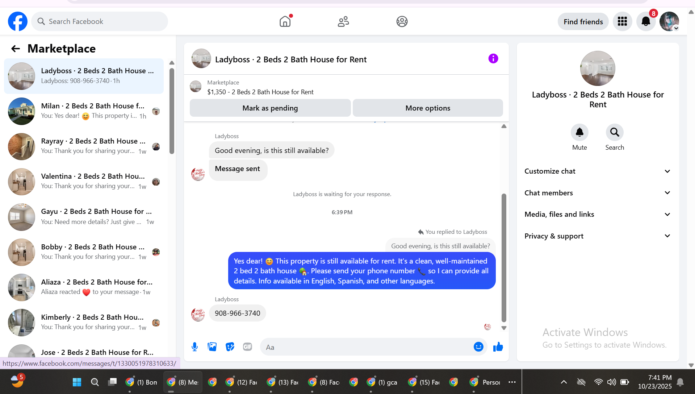695x394 pixels.
Task: Open the GIF picker
Action: click(248, 347)
